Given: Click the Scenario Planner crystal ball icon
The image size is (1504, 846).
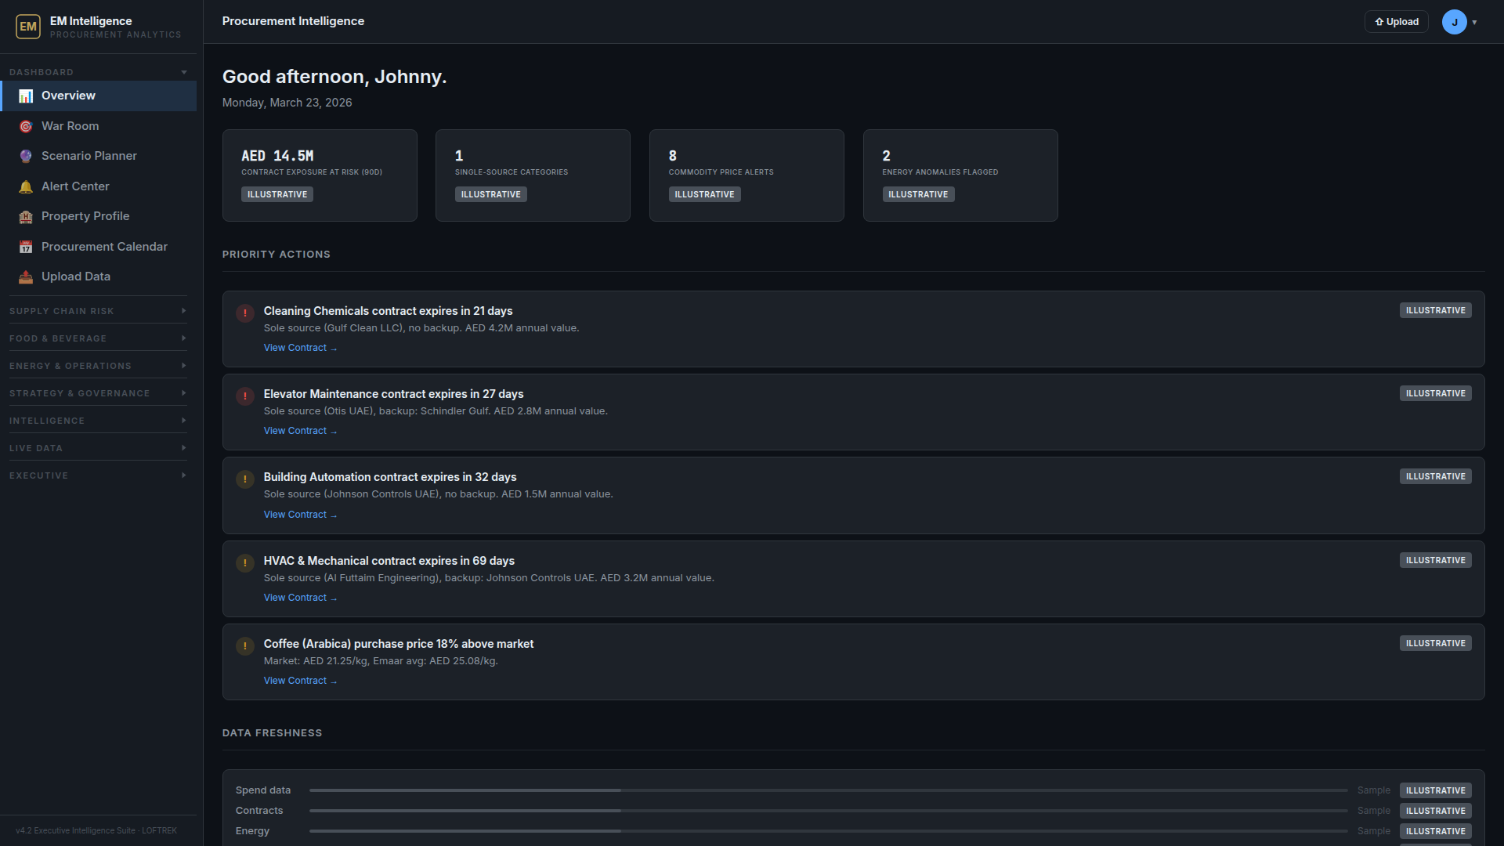Looking at the screenshot, I should click(26, 156).
